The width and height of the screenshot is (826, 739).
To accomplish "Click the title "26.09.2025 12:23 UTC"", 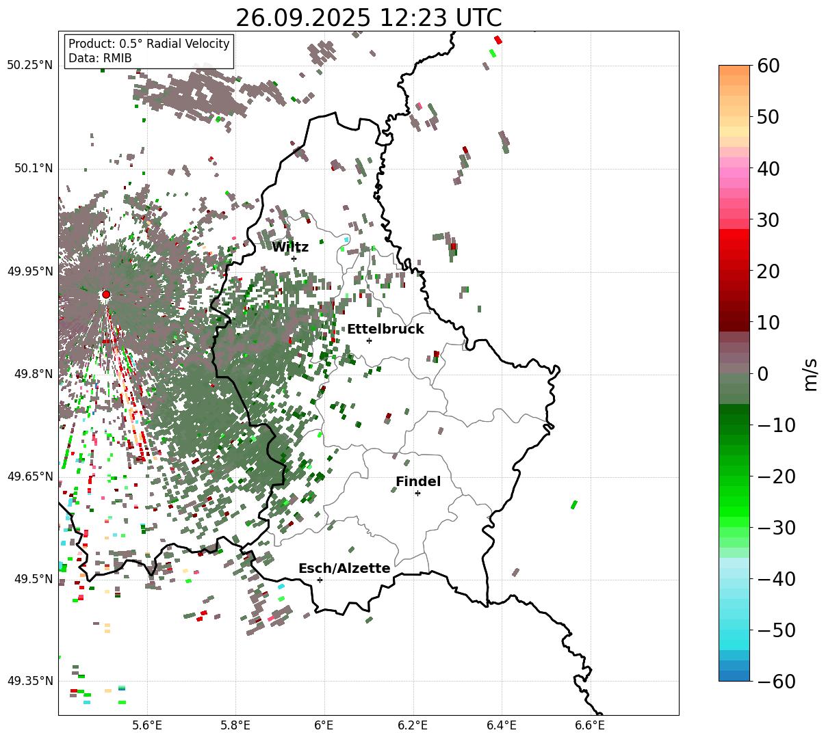I will [x=368, y=18].
